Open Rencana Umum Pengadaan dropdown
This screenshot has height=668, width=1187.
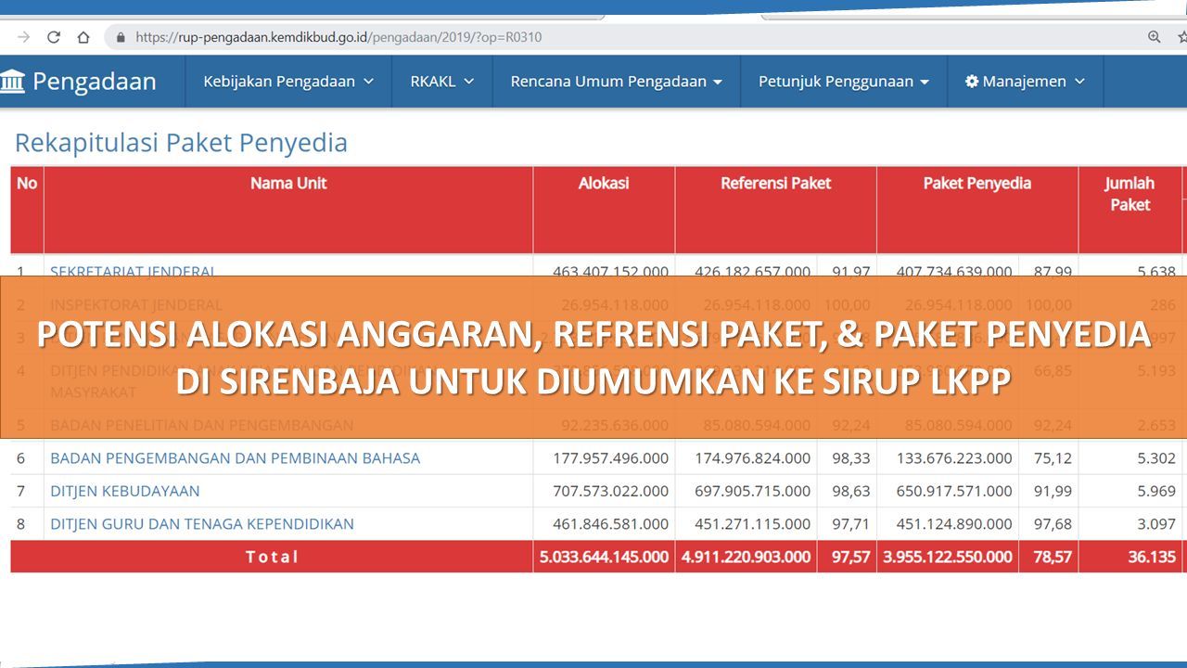616,81
